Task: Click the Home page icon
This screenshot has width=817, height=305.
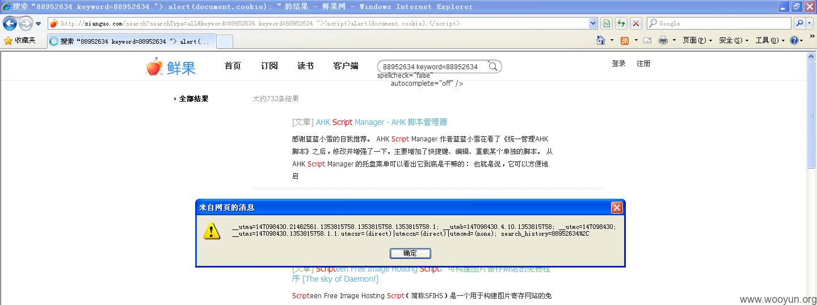Action: coord(601,40)
